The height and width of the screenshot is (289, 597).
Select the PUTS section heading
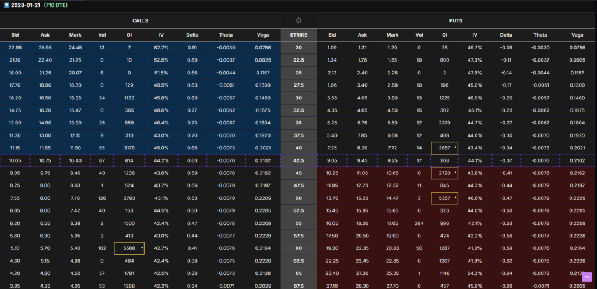click(456, 20)
